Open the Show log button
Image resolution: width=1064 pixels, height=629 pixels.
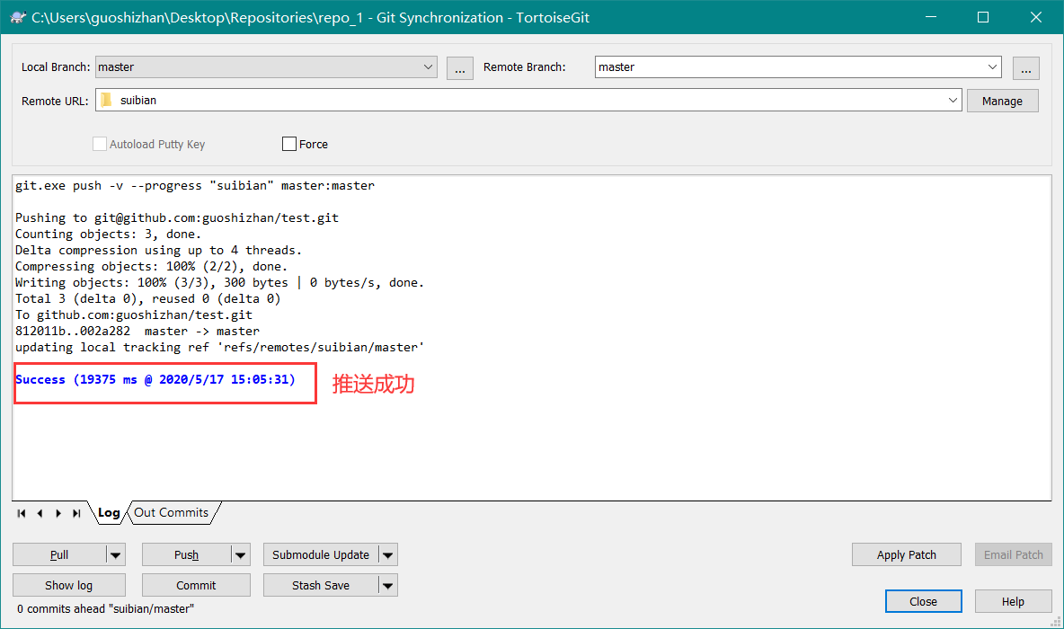[69, 585]
